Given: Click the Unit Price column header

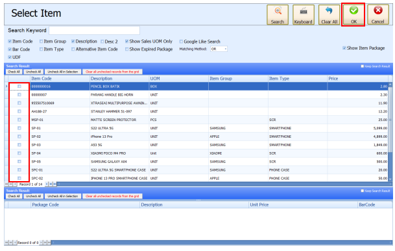Looking at the screenshot, I should pyautogui.click(x=303, y=205).
